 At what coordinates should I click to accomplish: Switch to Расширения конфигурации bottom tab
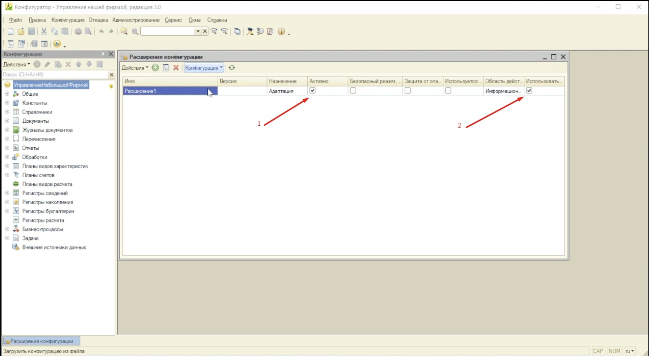tap(41, 341)
